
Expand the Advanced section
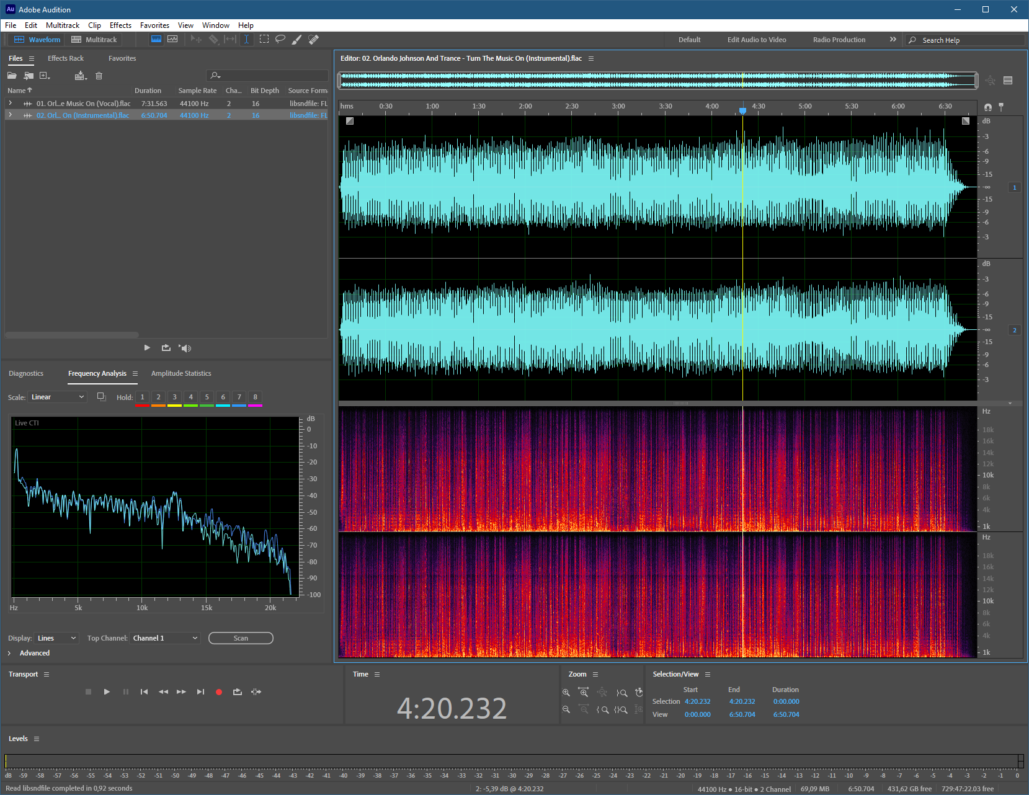[x=9, y=653]
